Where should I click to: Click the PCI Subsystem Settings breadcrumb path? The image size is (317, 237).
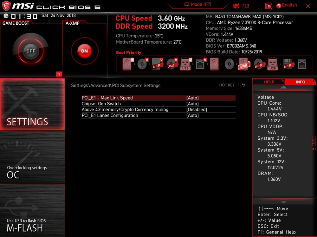click(116, 85)
